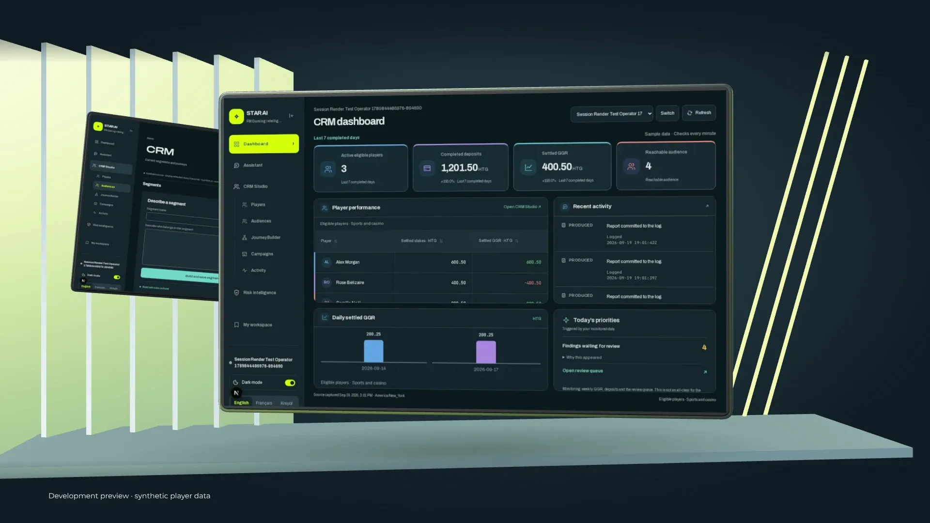Click the Active eligible players icon
The height and width of the screenshot is (523, 930).
tap(328, 169)
